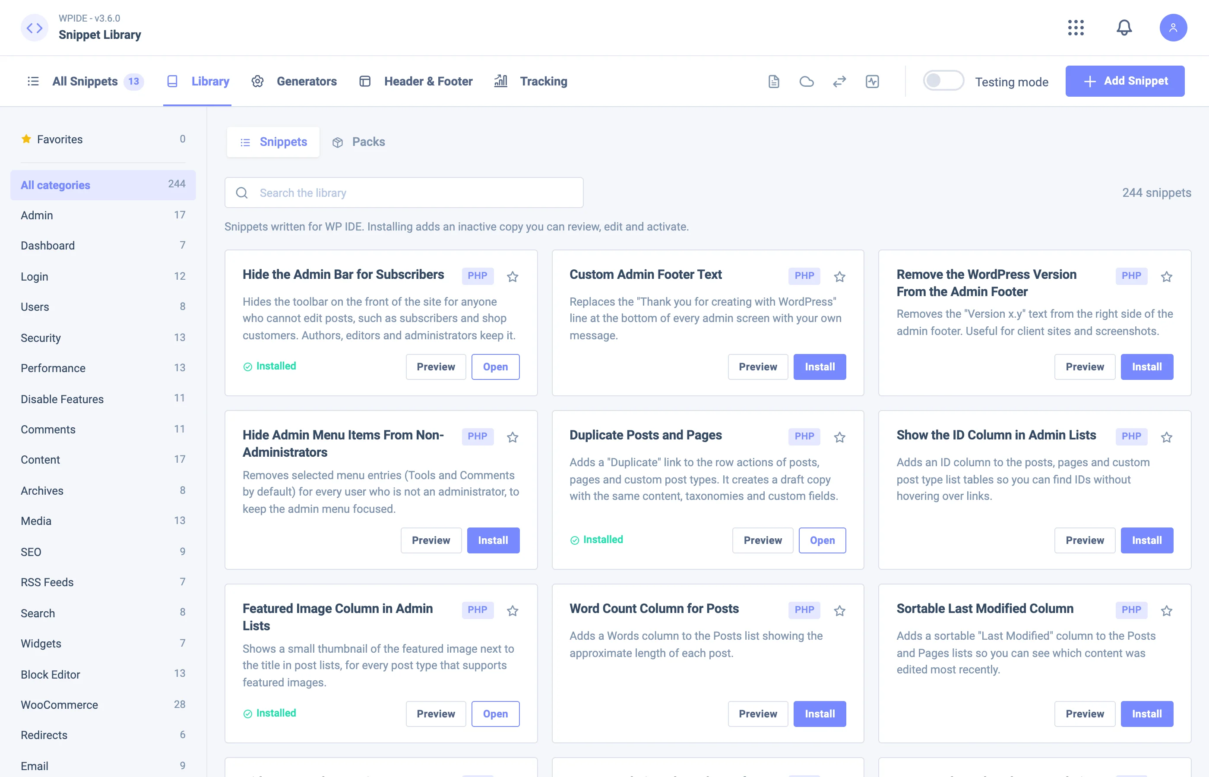Open the Duplicate Posts and Pages snippet
This screenshot has height=777, width=1209.
[x=822, y=540]
